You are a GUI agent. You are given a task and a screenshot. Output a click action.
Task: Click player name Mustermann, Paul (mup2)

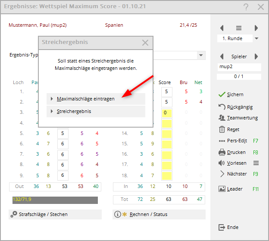38,25
